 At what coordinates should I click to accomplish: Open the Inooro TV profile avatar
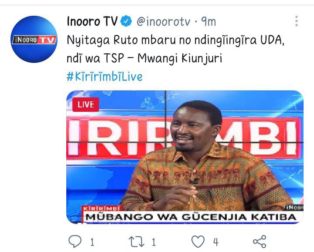click(x=34, y=39)
